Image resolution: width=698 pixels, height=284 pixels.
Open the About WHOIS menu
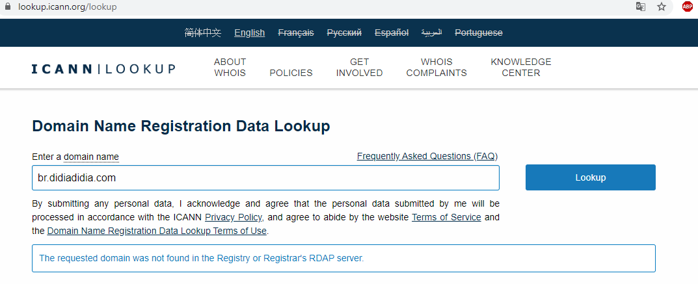pos(230,68)
